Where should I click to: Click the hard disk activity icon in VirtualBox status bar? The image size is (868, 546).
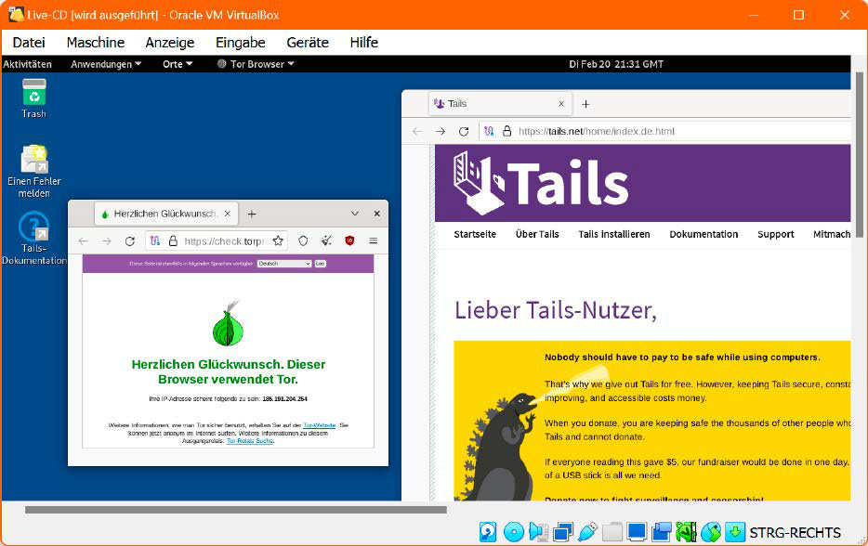click(488, 532)
